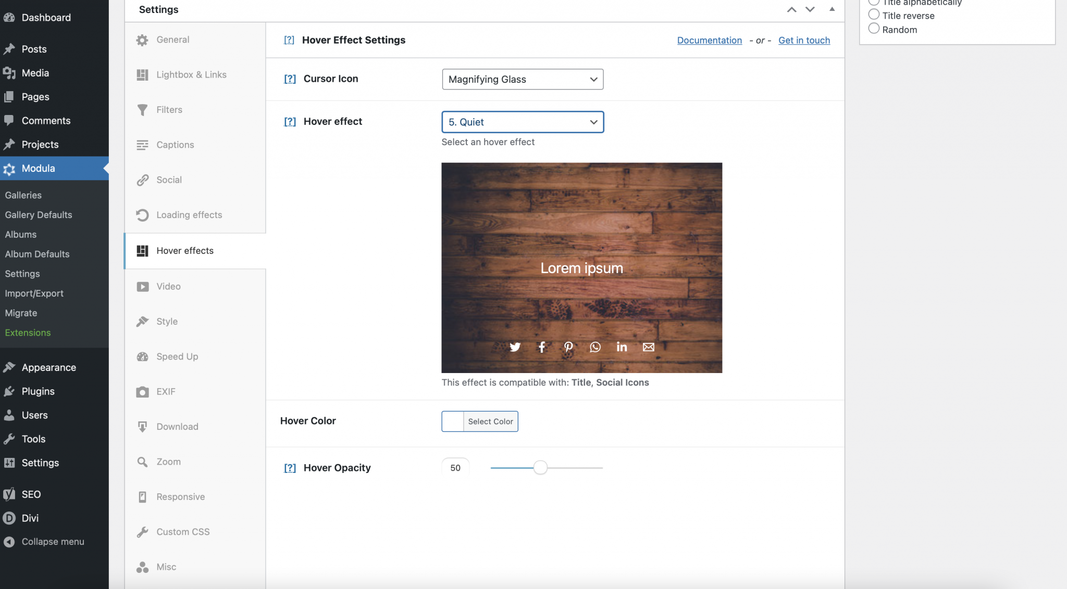This screenshot has height=589, width=1067.
Task: Click the email icon on the preview image
Action: [x=648, y=347]
